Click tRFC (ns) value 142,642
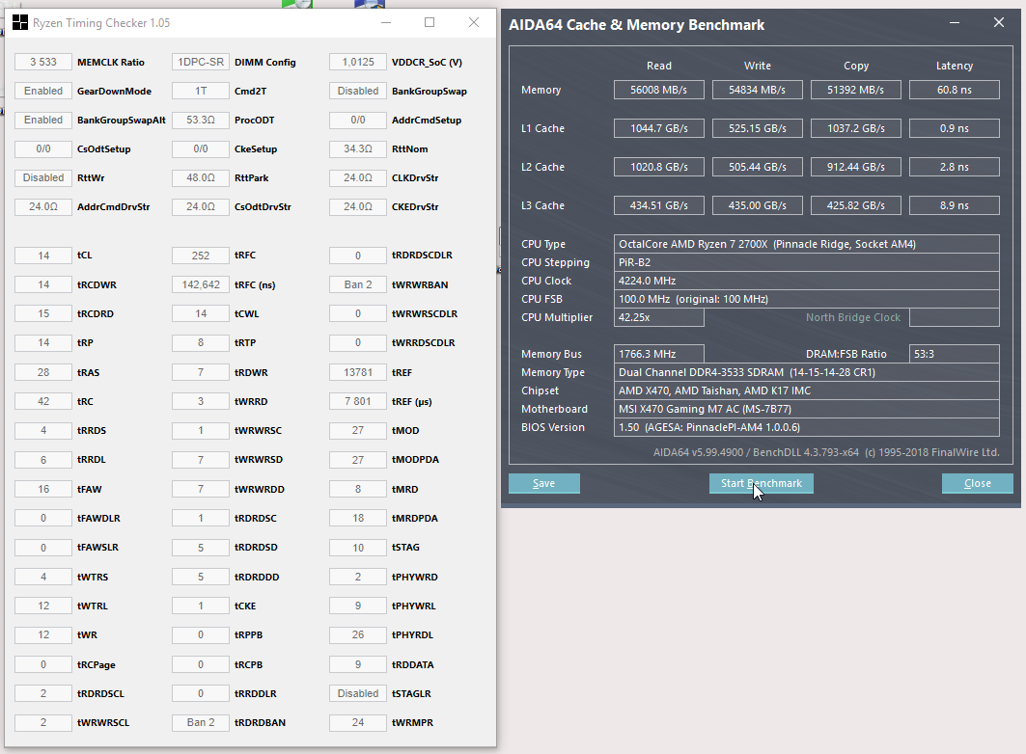 pyautogui.click(x=201, y=284)
